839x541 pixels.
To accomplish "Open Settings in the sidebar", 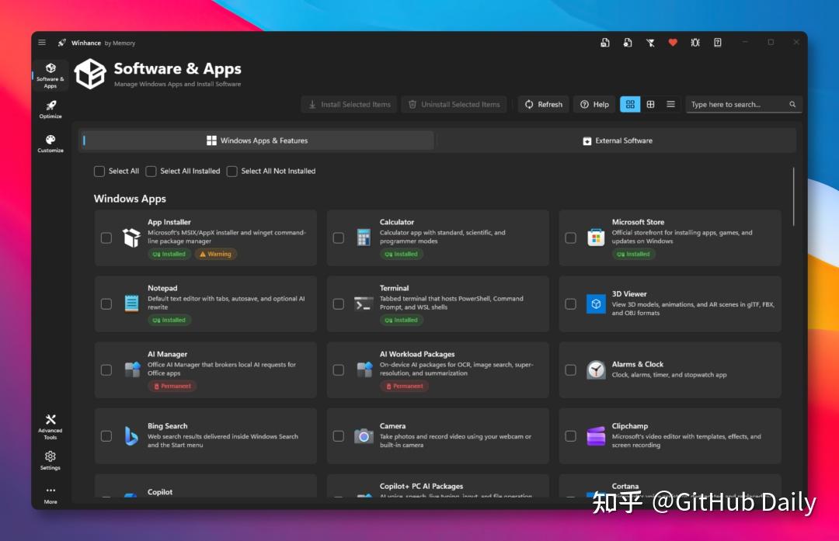I will [50, 460].
